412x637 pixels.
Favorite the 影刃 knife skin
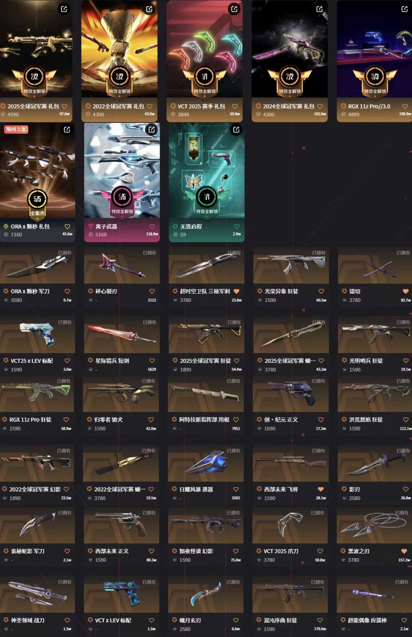406,489
